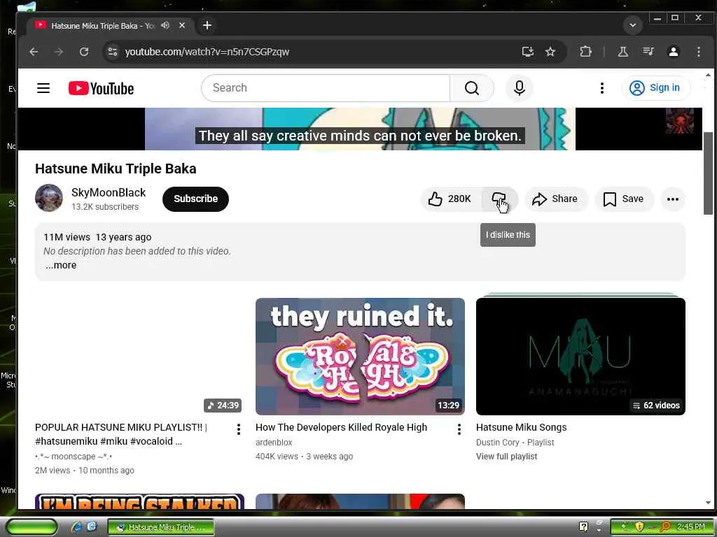Image resolution: width=717 pixels, height=537 pixels.
Task: Go to YouTube home via logo
Action: [x=101, y=88]
